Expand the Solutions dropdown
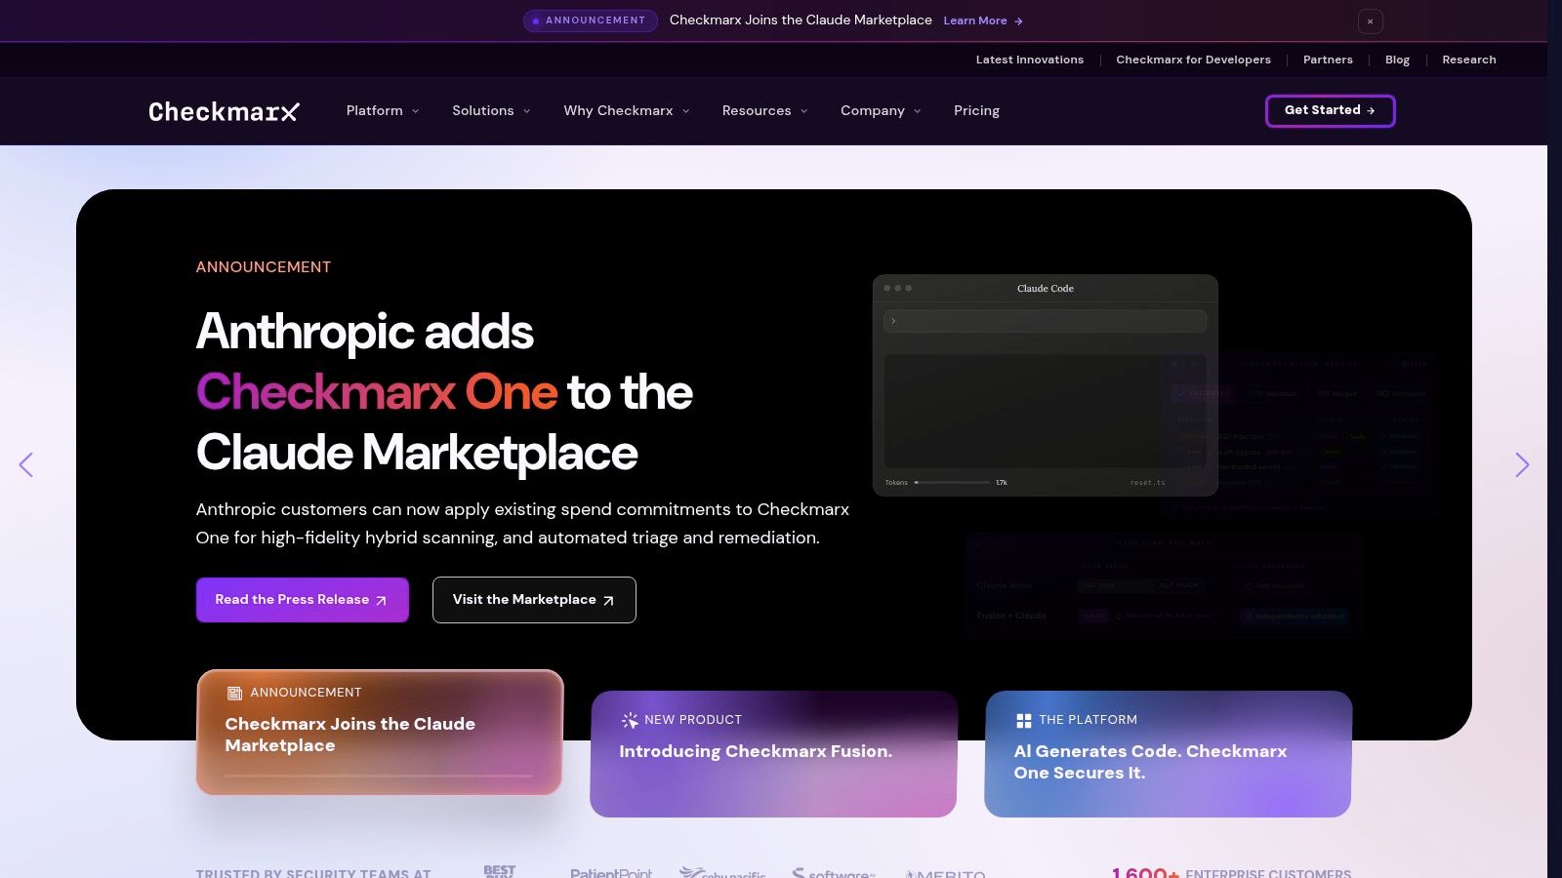 pos(491,110)
